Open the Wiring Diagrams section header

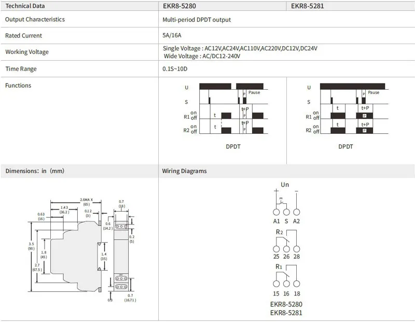tap(184, 171)
